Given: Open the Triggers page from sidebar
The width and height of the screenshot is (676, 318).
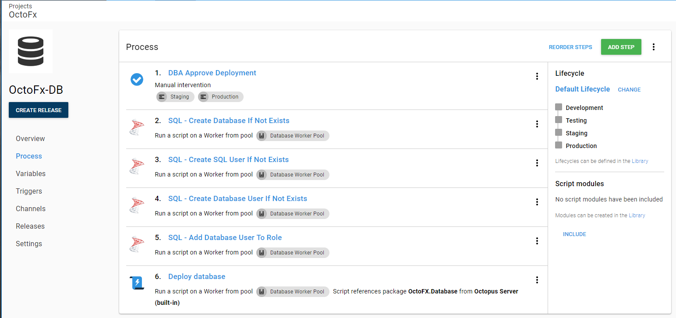Looking at the screenshot, I should point(29,191).
